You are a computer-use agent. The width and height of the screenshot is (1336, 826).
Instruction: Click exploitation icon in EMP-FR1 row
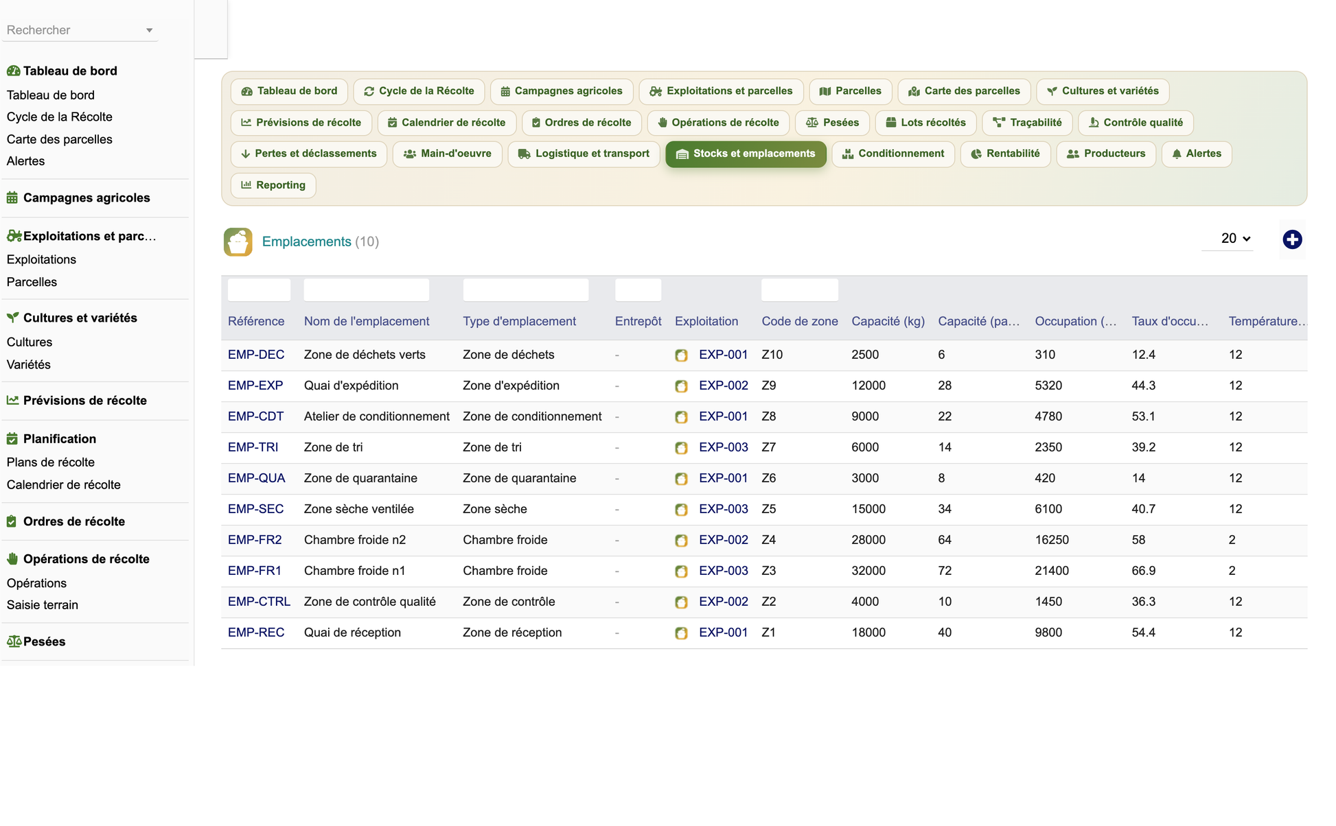681,571
